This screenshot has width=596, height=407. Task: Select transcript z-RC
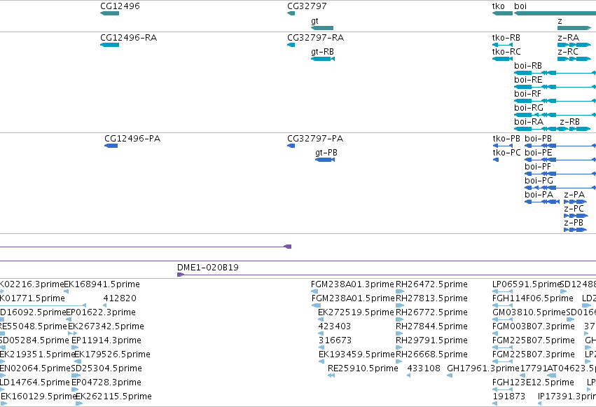pyautogui.click(x=574, y=59)
